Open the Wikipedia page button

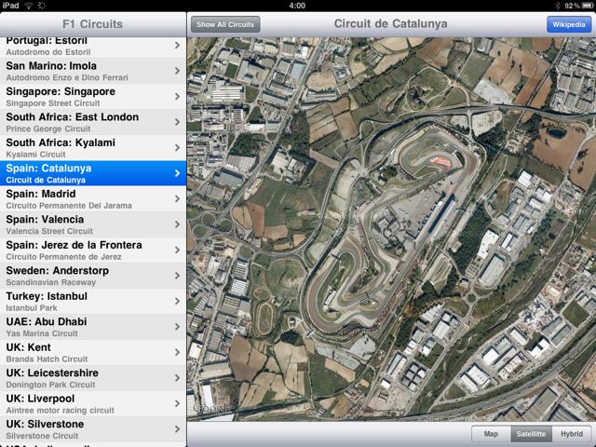coord(569,24)
